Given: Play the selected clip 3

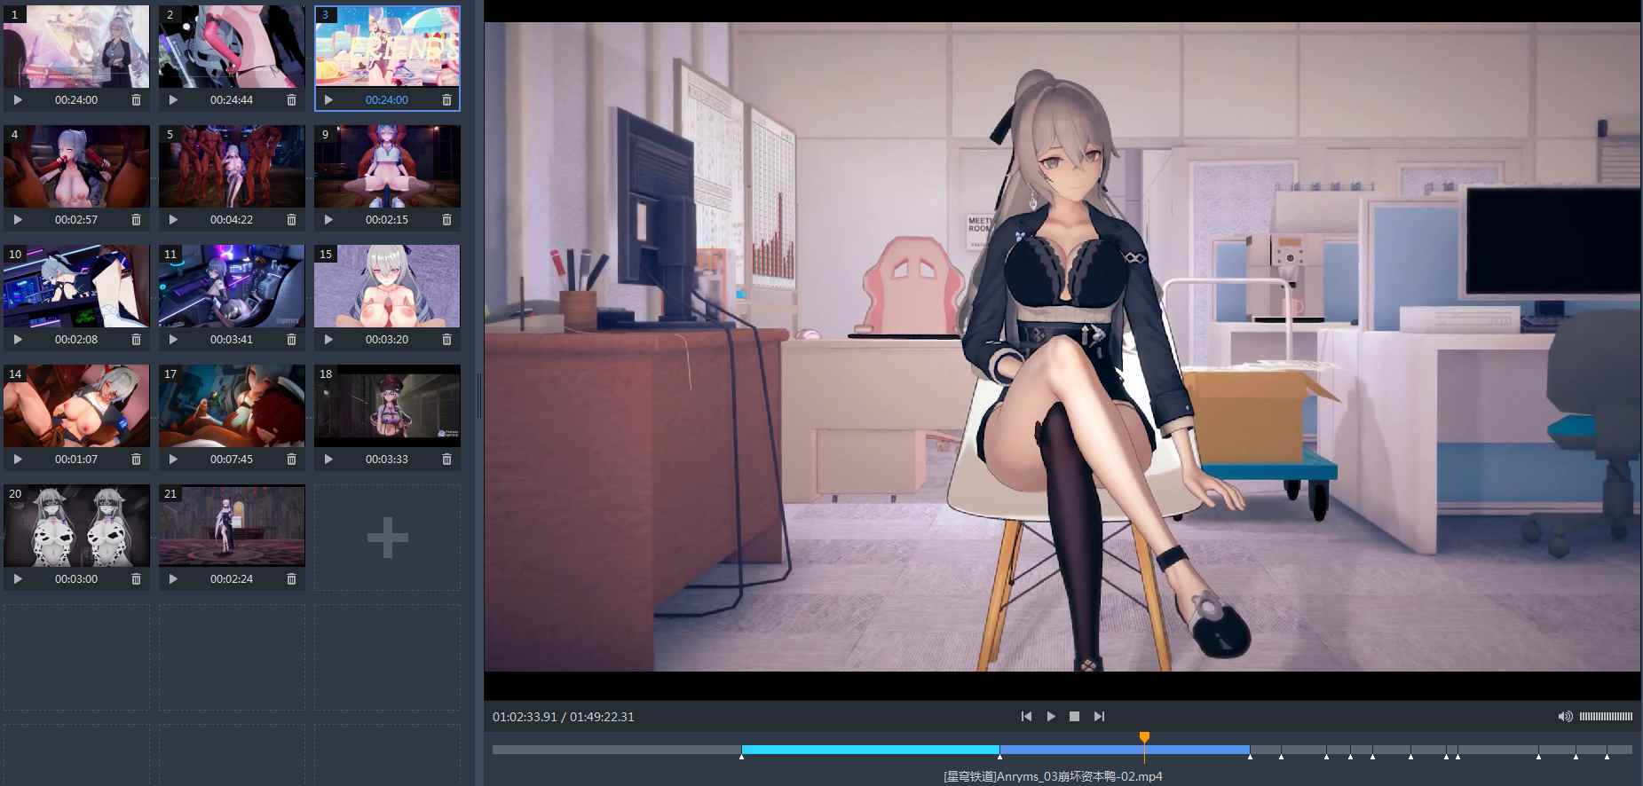Looking at the screenshot, I should 328,100.
